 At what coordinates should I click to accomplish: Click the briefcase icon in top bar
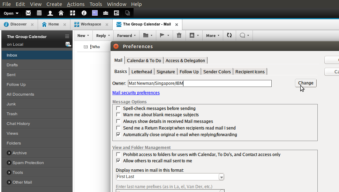click(105, 13)
